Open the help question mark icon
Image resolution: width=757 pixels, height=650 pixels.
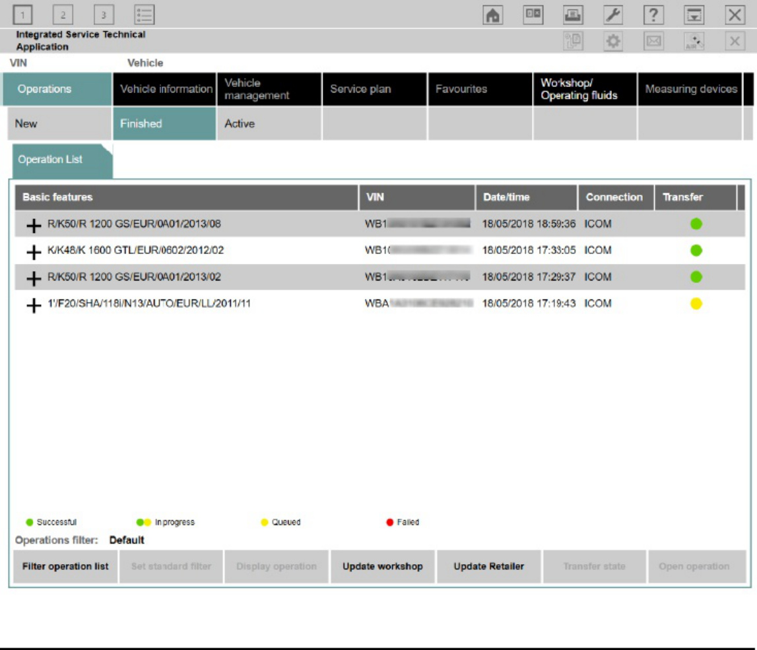tap(653, 15)
